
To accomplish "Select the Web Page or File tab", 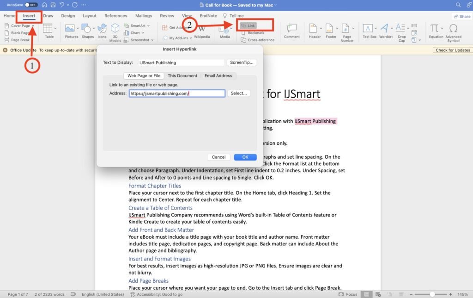I will tap(144, 76).
